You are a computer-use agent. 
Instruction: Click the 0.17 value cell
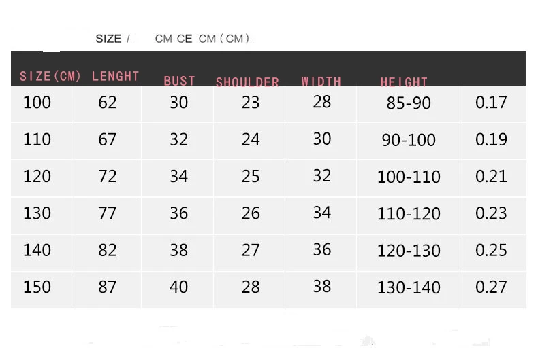click(493, 103)
